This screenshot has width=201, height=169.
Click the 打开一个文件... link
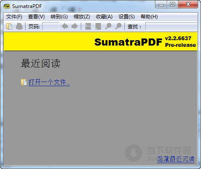pyautogui.click(x=49, y=82)
